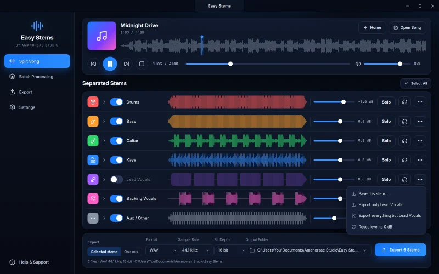Choose Export only Lead Vocals
This screenshot has height=274, width=439.
click(386, 204)
